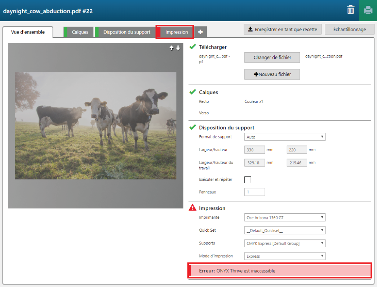
Task: Open the Imprimante dropdown
Action: coord(285,218)
